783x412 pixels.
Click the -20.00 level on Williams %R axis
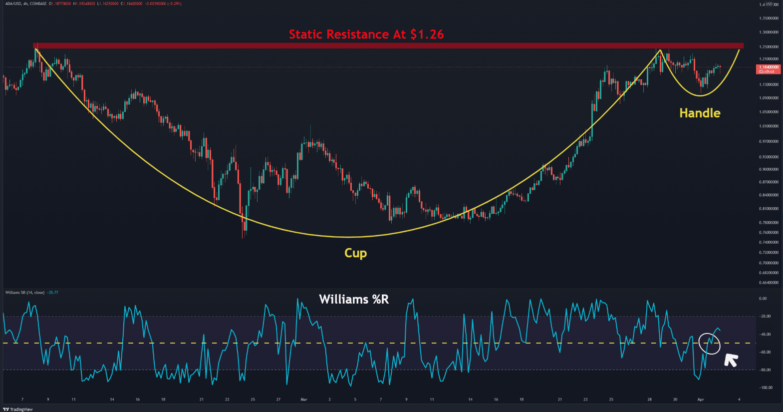(765, 317)
